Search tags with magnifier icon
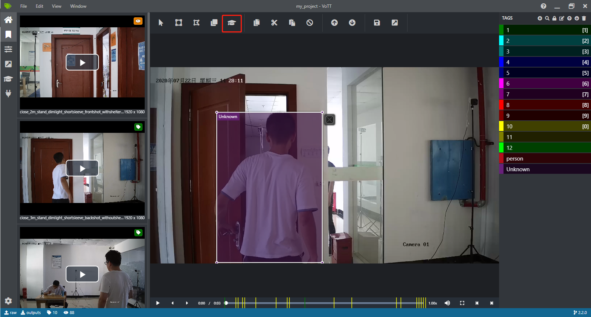The height and width of the screenshot is (317, 591). tap(547, 18)
